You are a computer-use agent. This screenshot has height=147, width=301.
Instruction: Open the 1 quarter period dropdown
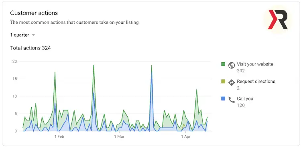pos(22,35)
